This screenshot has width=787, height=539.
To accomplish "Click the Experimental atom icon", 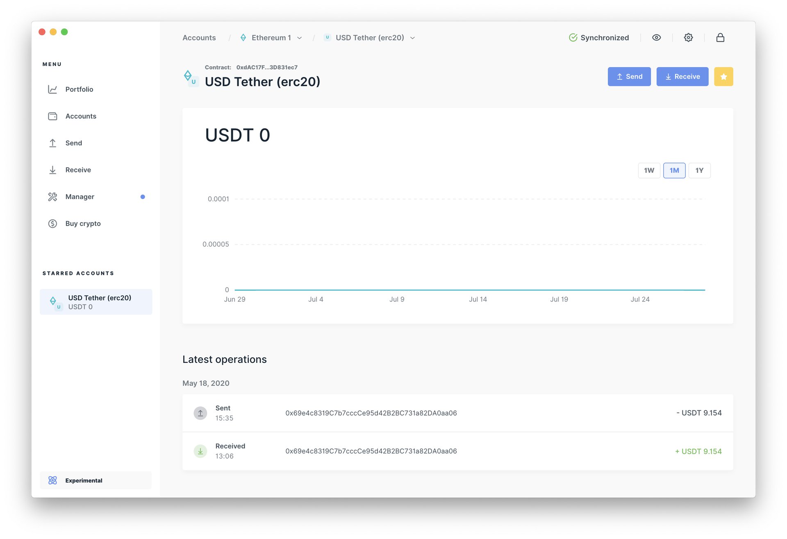I will click(x=52, y=480).
